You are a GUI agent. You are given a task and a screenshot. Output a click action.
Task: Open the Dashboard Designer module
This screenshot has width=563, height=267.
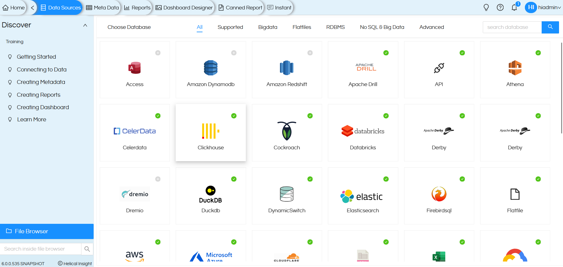pyautogui.click(x=184, y=8)
